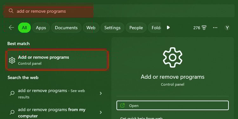Open the three-dot more options menu
Screen dimensions: 238x119
tap(215, 28)
